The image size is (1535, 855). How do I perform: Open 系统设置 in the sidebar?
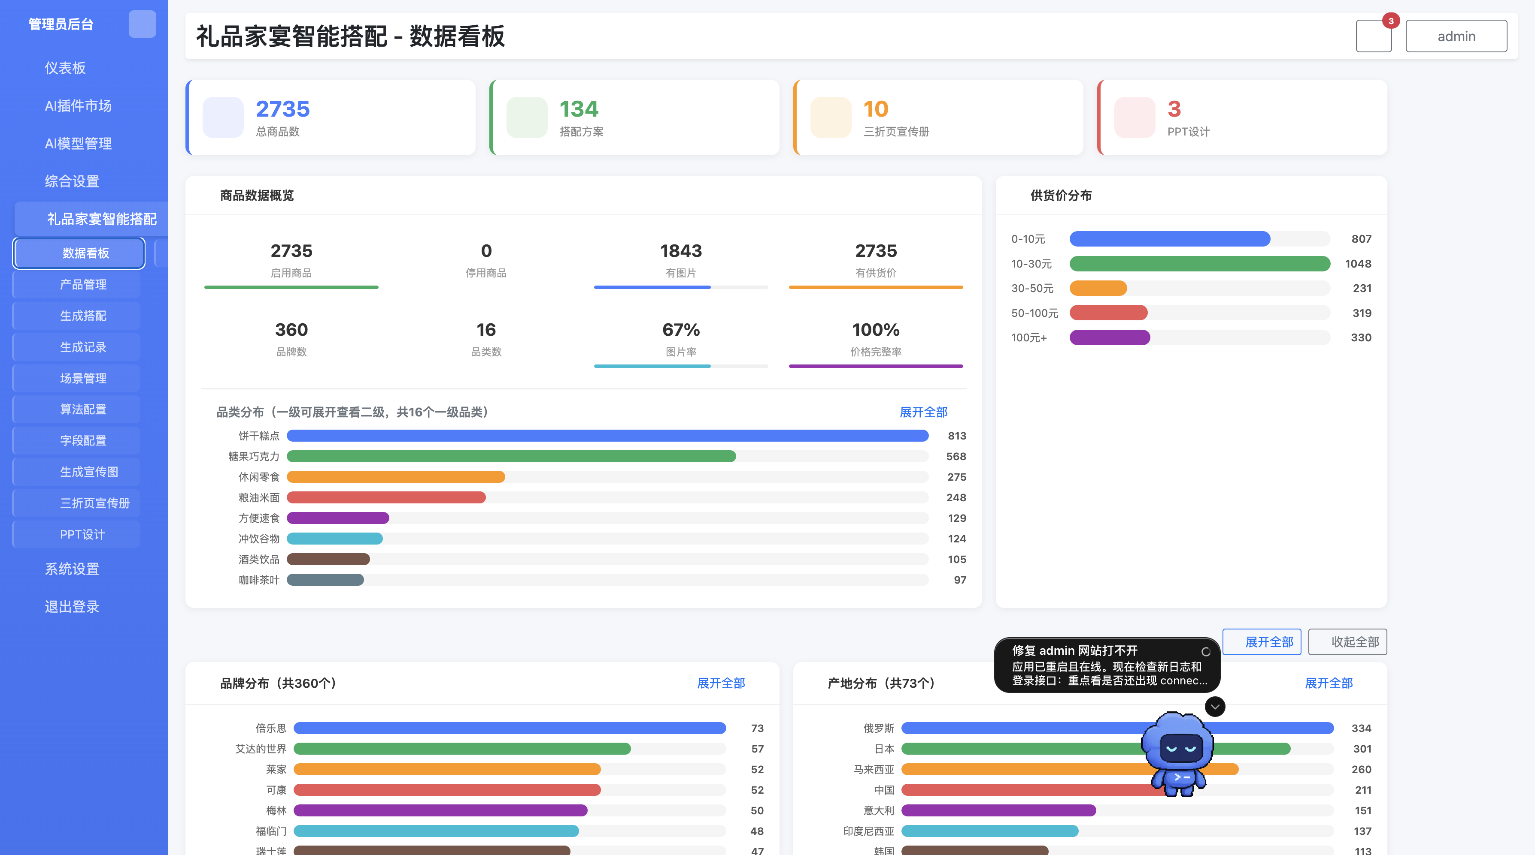click(x=72, y=569)
